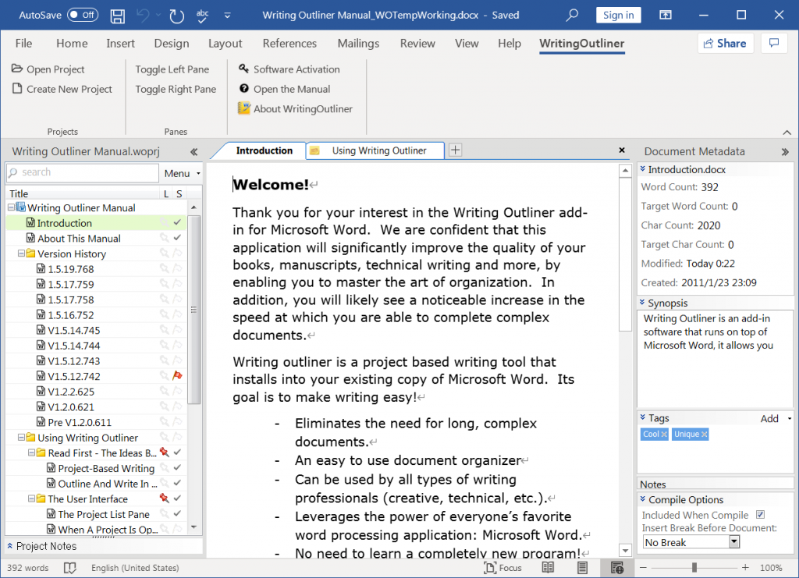The width and height of the screenshot is (799, 578).
Task: Click the Software Activation key icon
Action: tap(244, 68)
